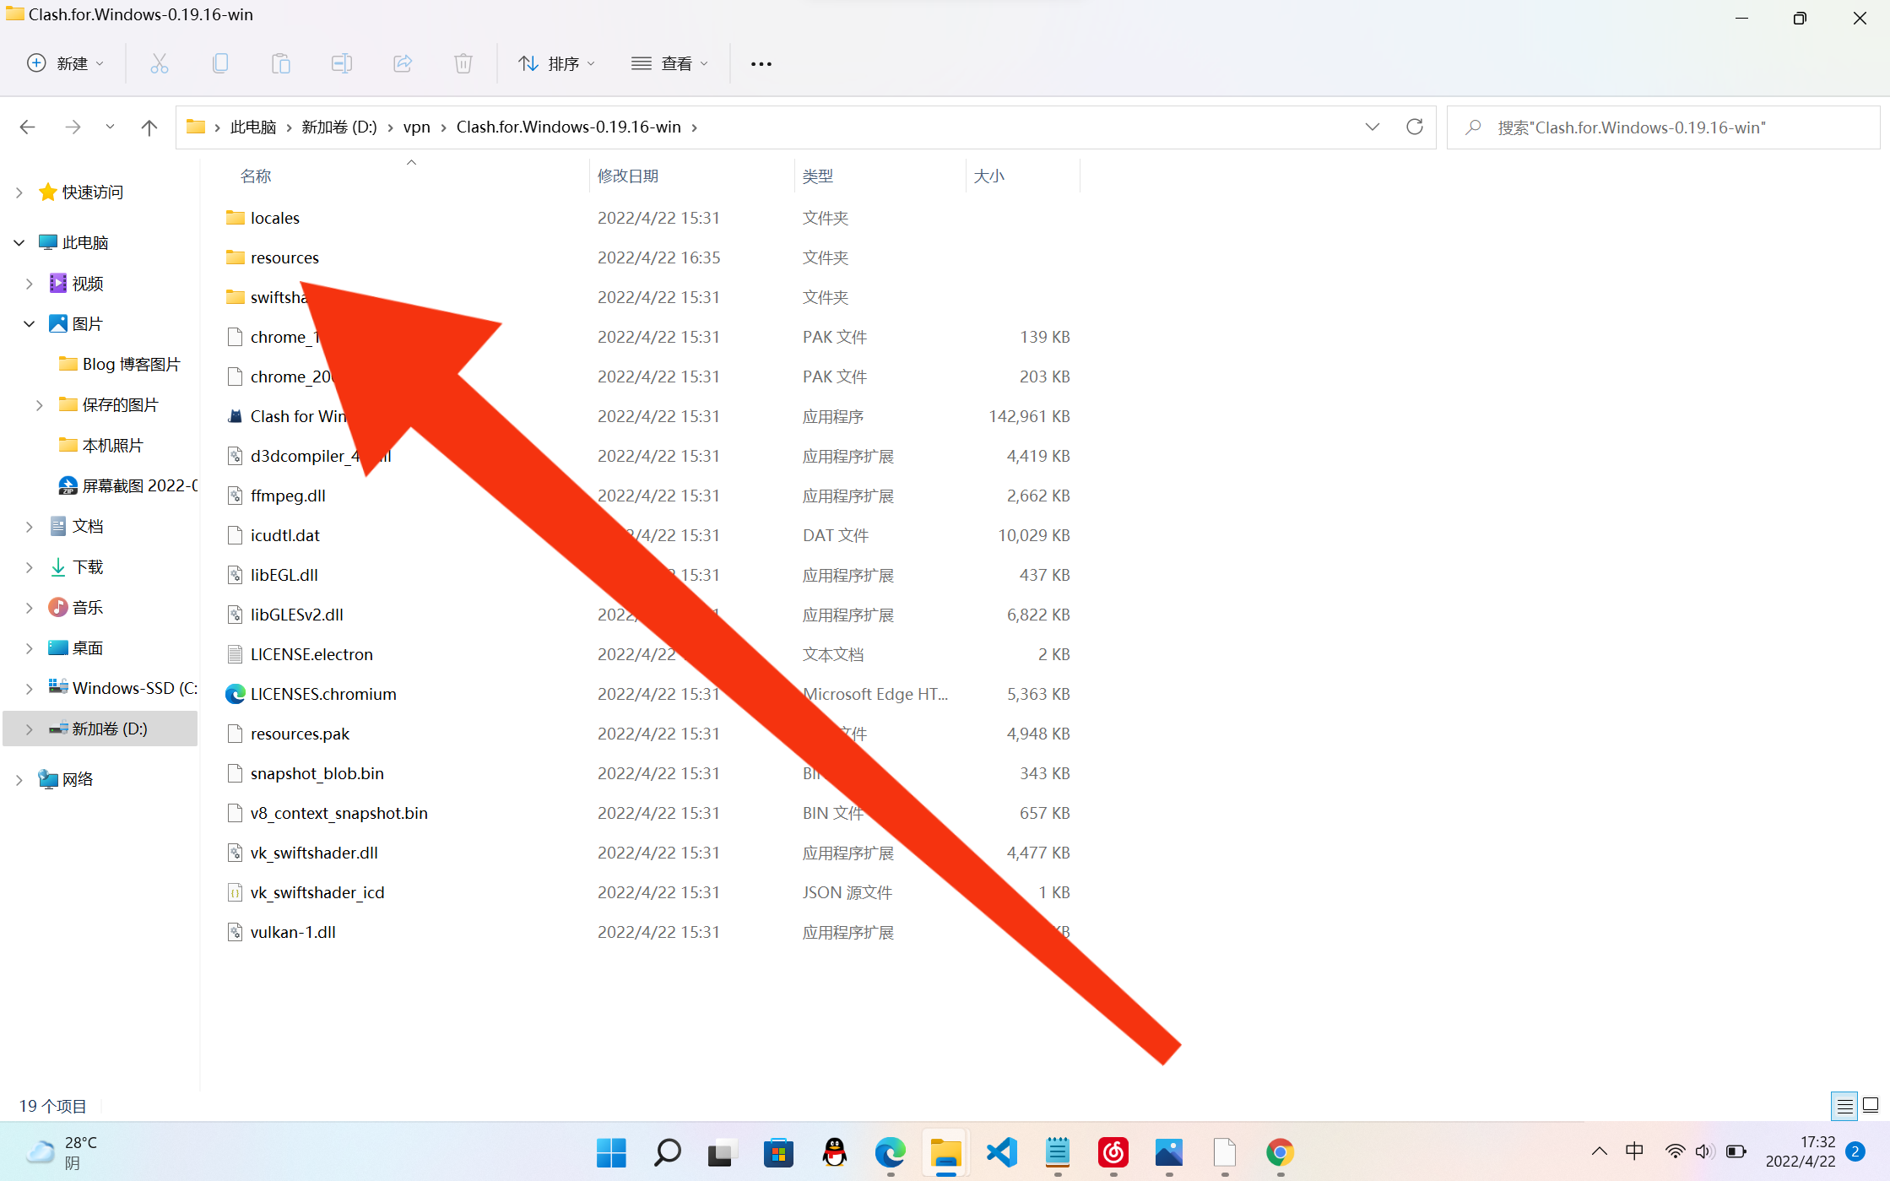This screenshot has width=1890, height=1181.
Task: Open the 查看 view menu
Action: tap(670, 63)
